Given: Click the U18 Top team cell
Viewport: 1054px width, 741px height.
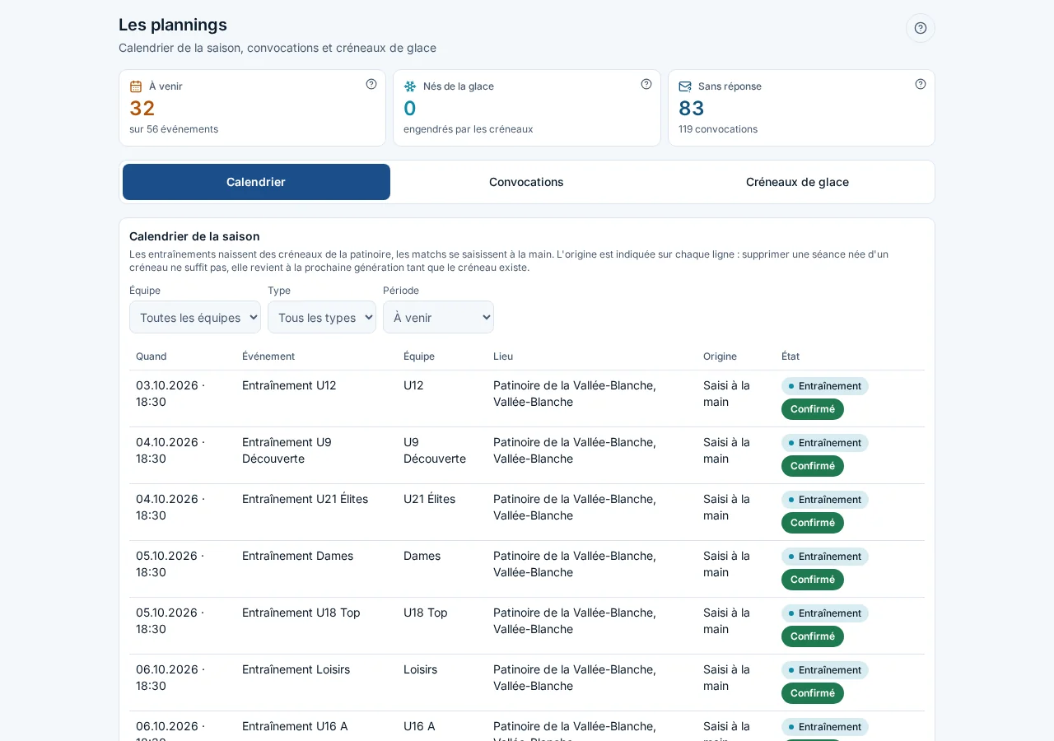Looking at the screenshot, I should tap(426, 613).
